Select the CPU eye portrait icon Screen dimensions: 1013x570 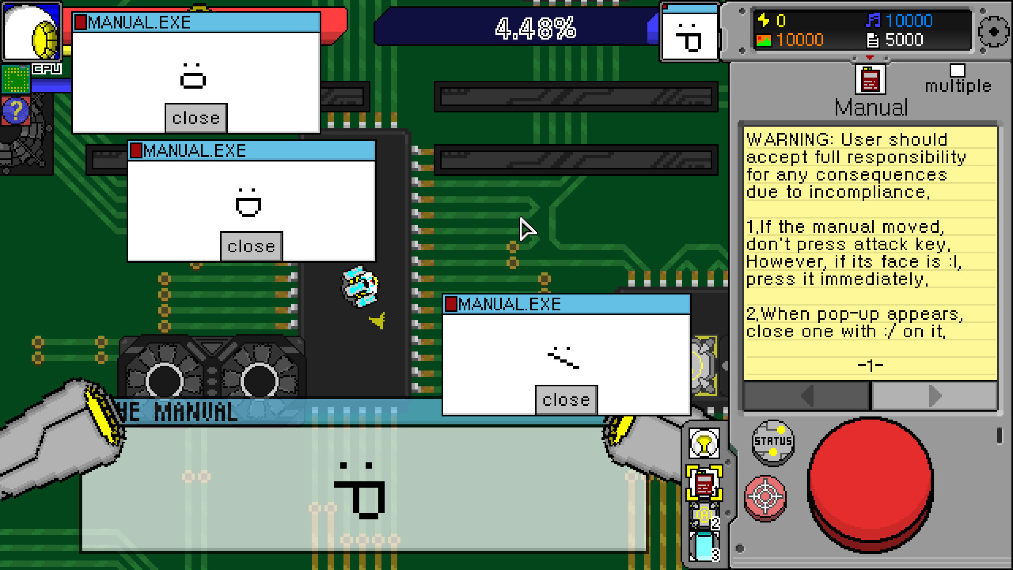(32, 32)
